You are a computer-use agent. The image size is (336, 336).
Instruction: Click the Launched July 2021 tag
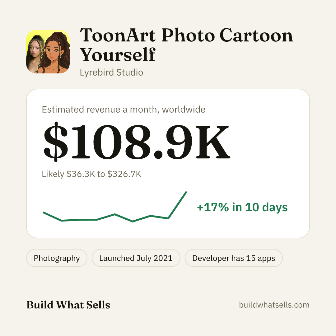coord(136,258)
